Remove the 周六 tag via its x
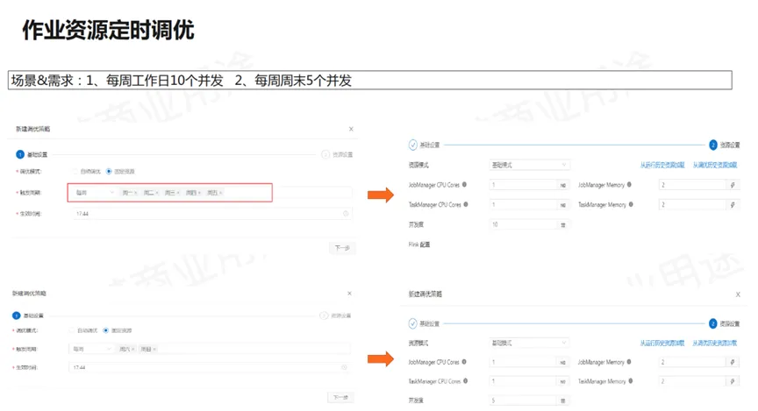 [x=133, y=349]
